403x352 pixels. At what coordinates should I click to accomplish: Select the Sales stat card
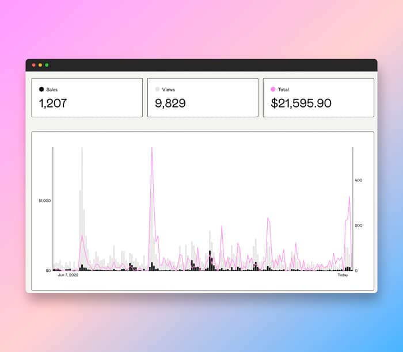(87, 98)
